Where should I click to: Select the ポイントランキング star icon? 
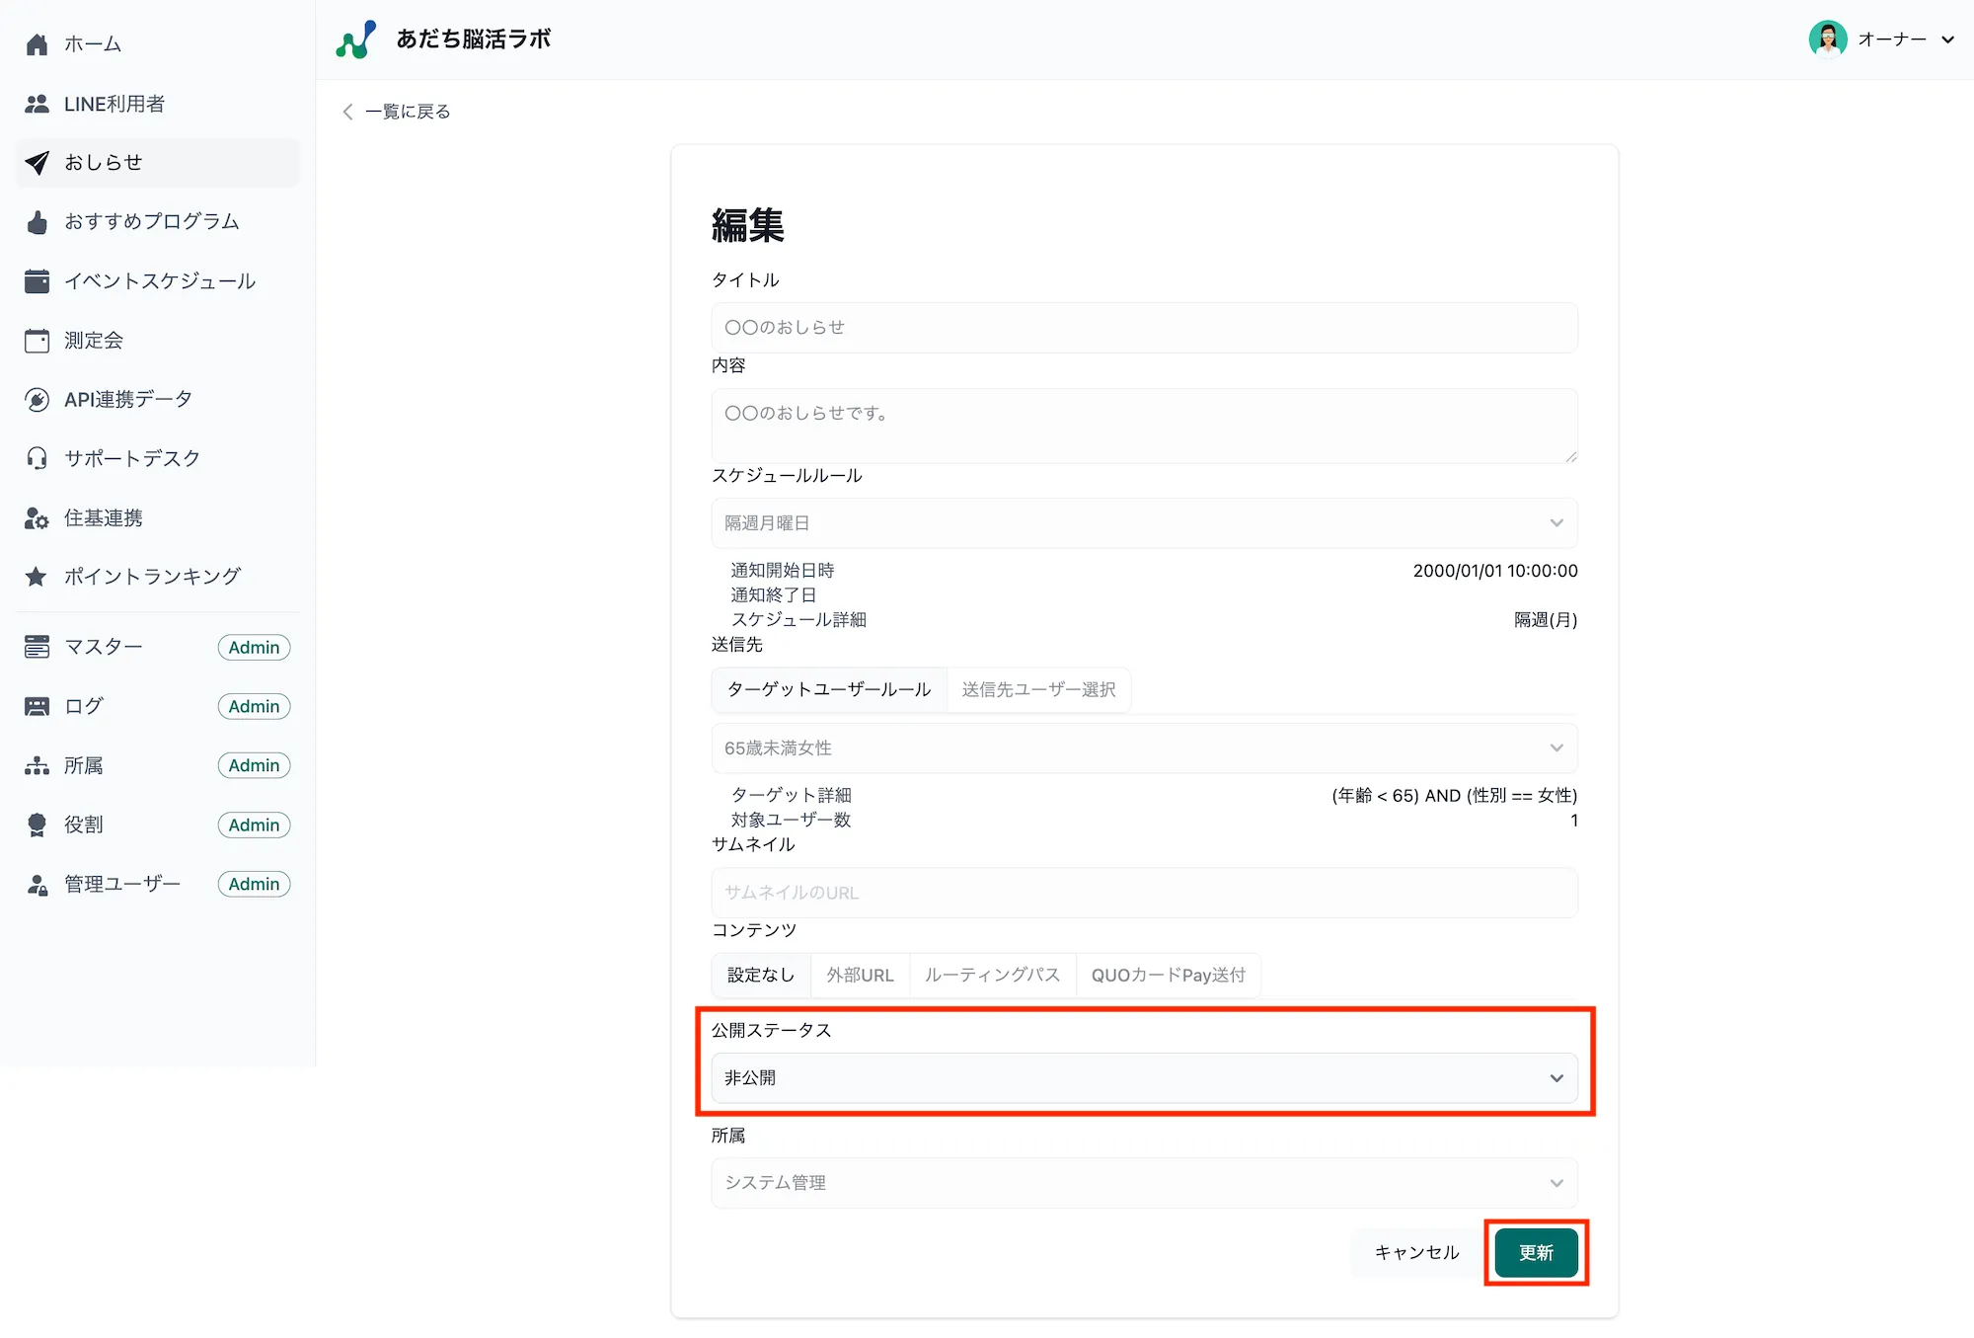coord(37,576)
